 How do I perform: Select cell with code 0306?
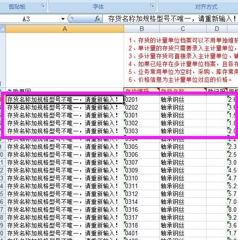coord(142,154)
